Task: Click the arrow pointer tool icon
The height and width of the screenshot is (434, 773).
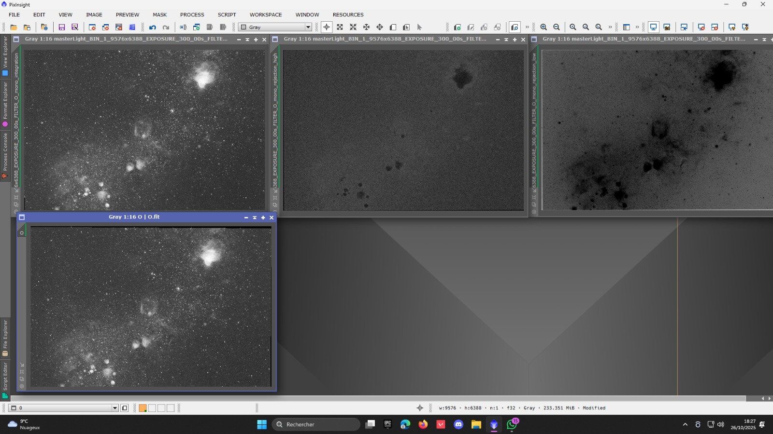Action: pyautogui.click(x=419, y=27)
